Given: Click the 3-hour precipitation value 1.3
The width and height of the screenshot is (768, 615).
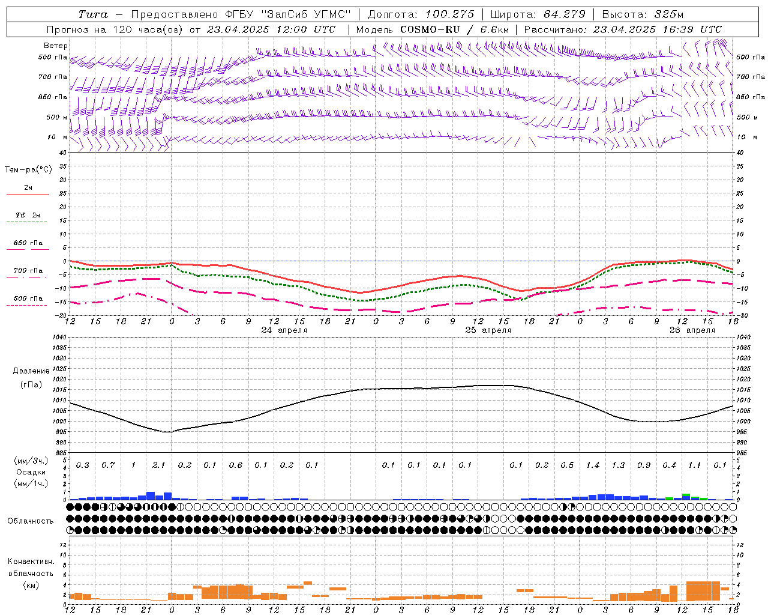Looking at the screenshot, I should [618, 465].
